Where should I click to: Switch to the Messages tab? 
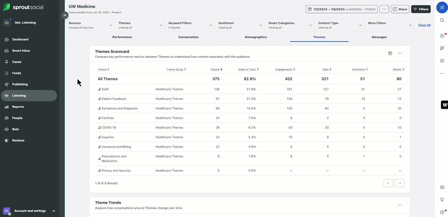[379, 37]
